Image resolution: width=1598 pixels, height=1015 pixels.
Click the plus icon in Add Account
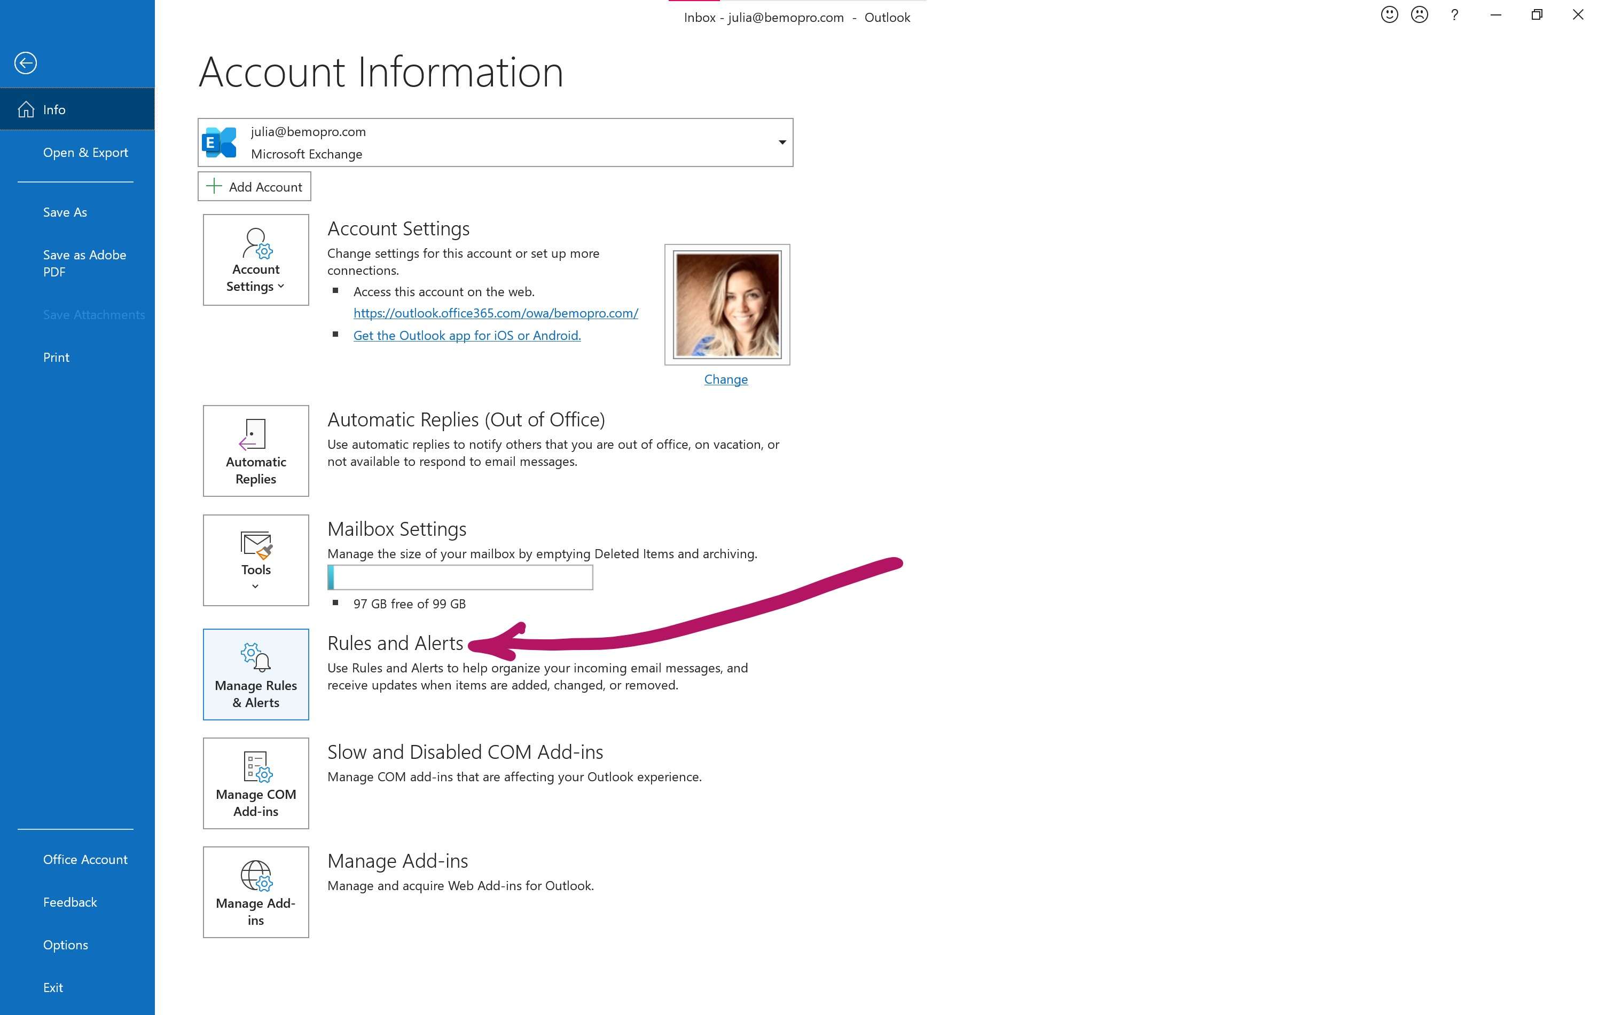pos(214,186)
